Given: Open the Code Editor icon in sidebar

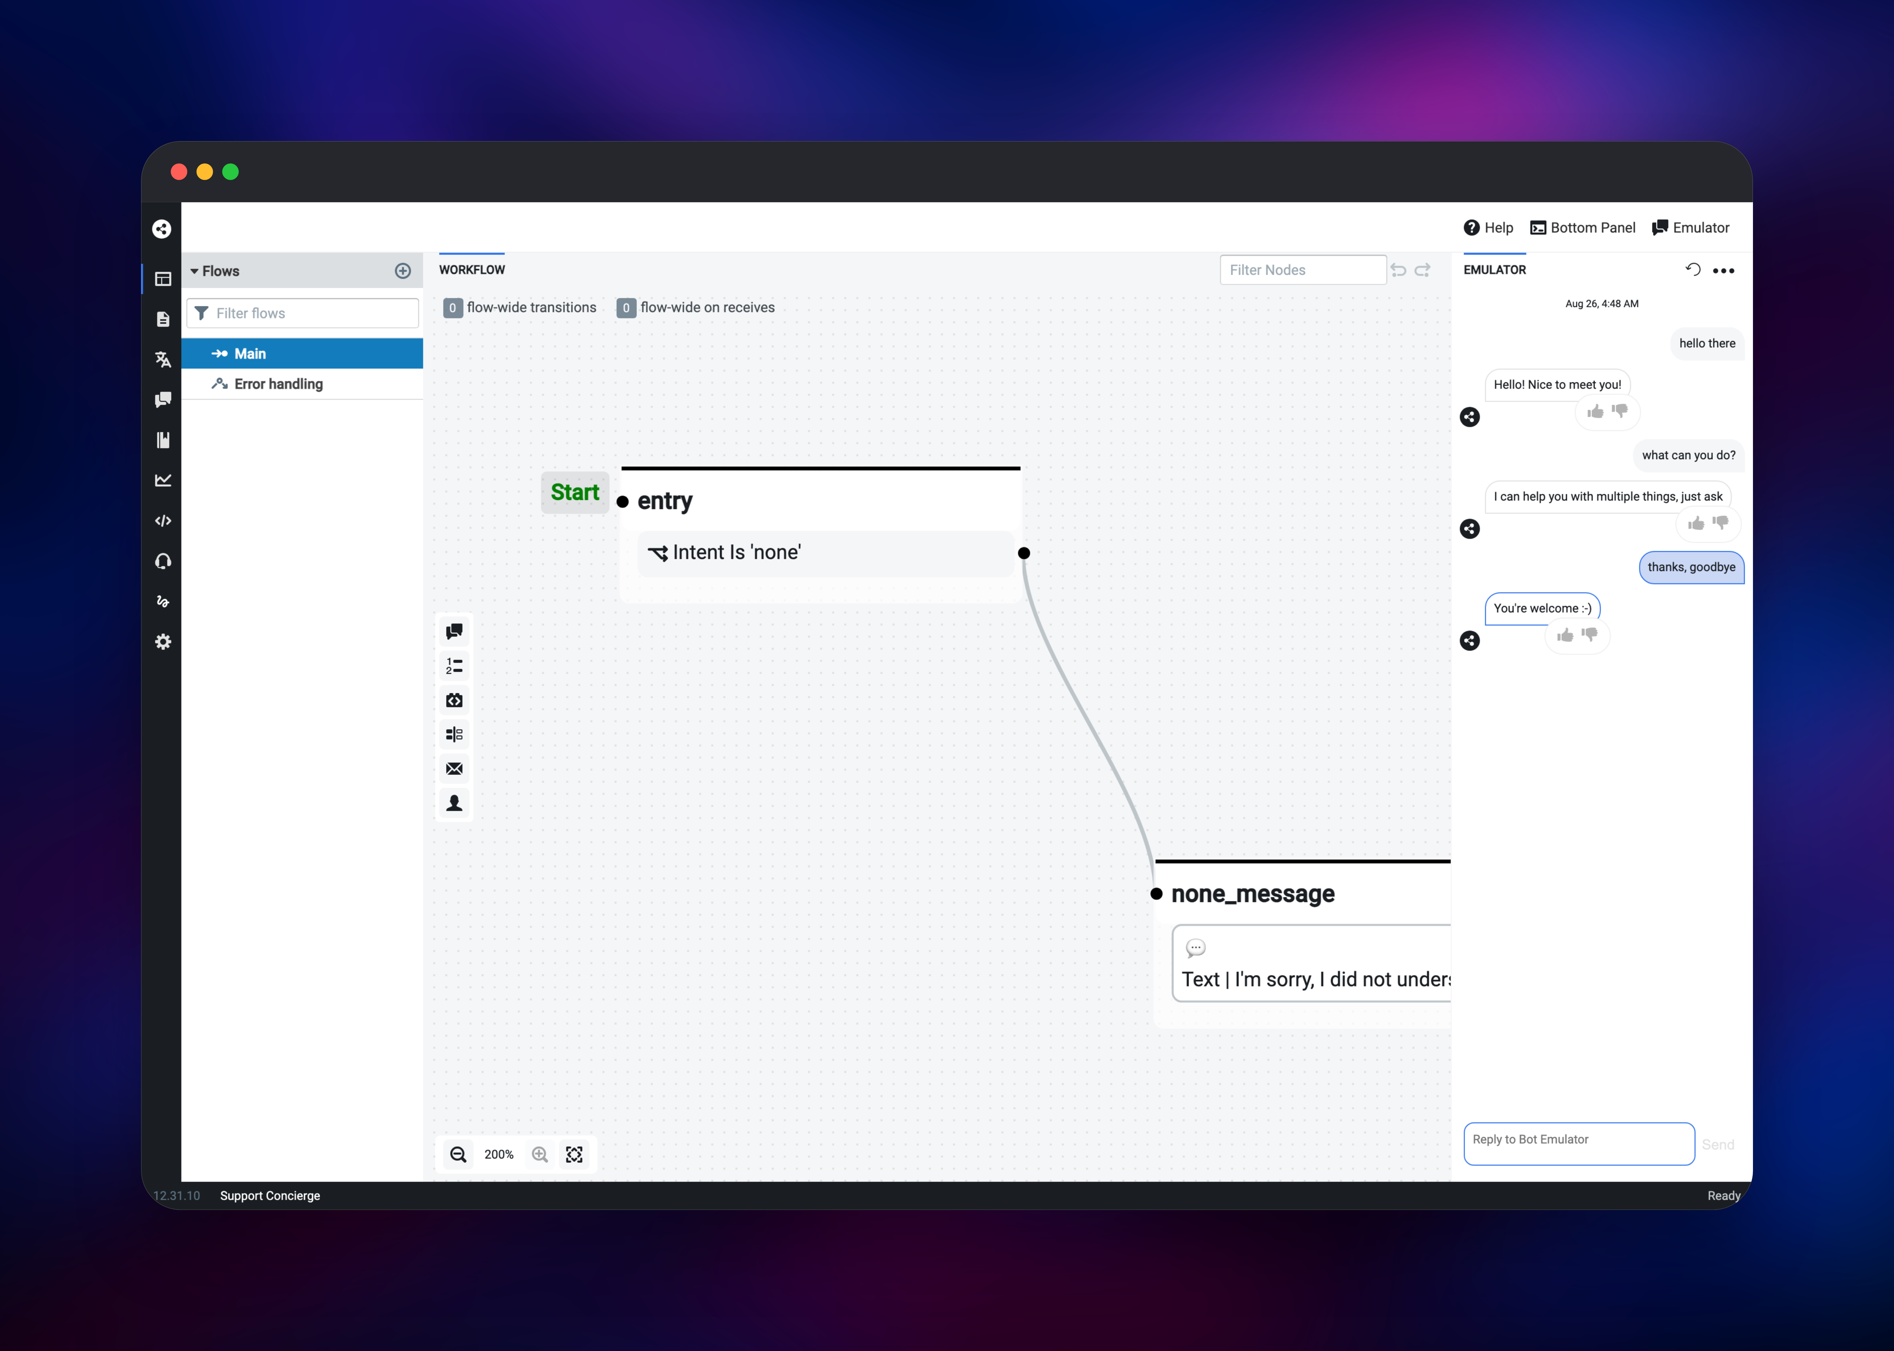Looking at the screenshot, I should [x=163, y=521].
